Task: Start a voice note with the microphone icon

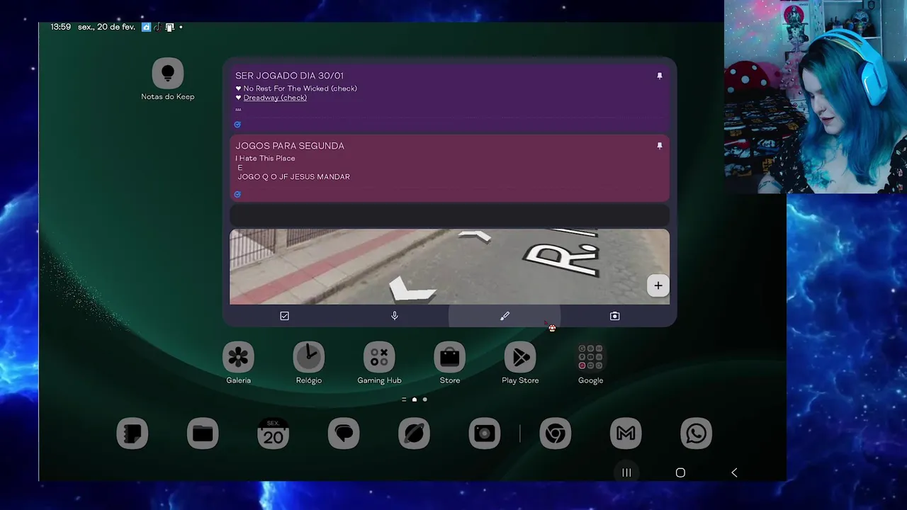Action: coord(395,316)
